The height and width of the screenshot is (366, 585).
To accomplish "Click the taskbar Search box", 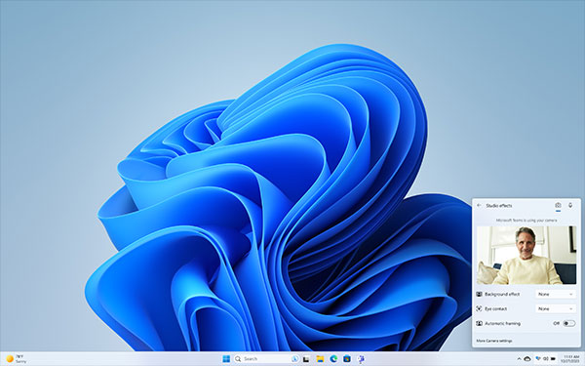I will click(266, 359).
